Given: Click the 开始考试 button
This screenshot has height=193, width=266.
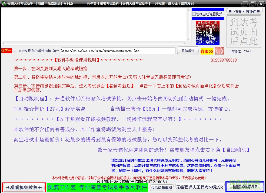Looking at the screenshot, I should coord(188,50).
